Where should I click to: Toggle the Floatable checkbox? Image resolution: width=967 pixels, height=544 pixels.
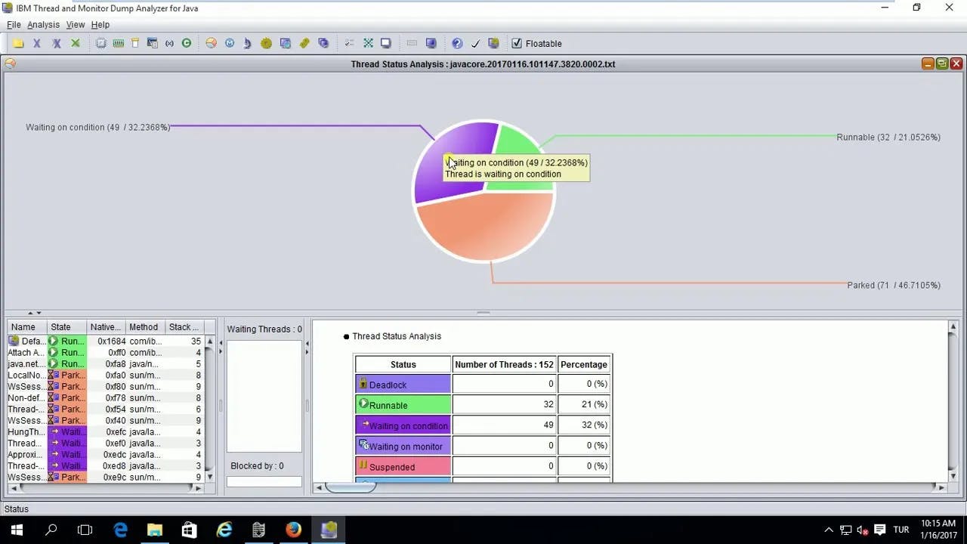pos(517,44)
